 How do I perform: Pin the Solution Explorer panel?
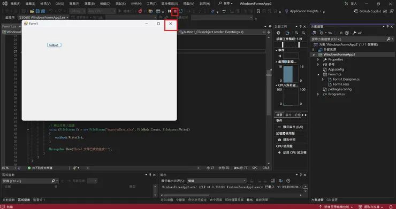387,27
